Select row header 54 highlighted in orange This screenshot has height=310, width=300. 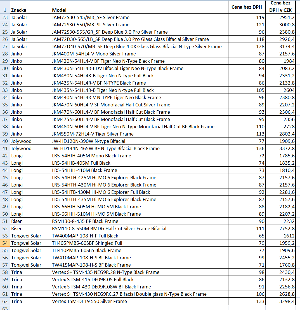pos(5,243)
